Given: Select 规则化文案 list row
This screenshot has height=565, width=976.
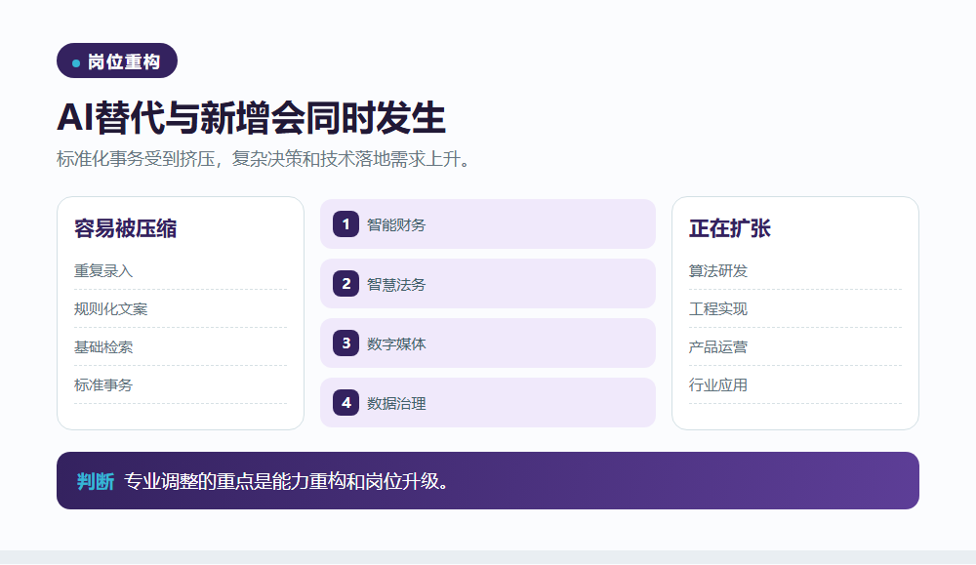Looking at the screenshot, I should (x=181, y=309).
